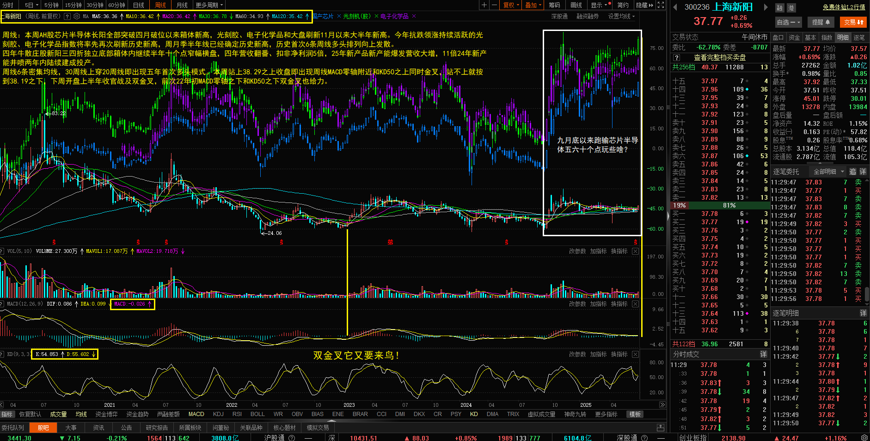Expand 更多周期 dropdown
This screenshot has width=870, height=441.
(x=209, y=5)
